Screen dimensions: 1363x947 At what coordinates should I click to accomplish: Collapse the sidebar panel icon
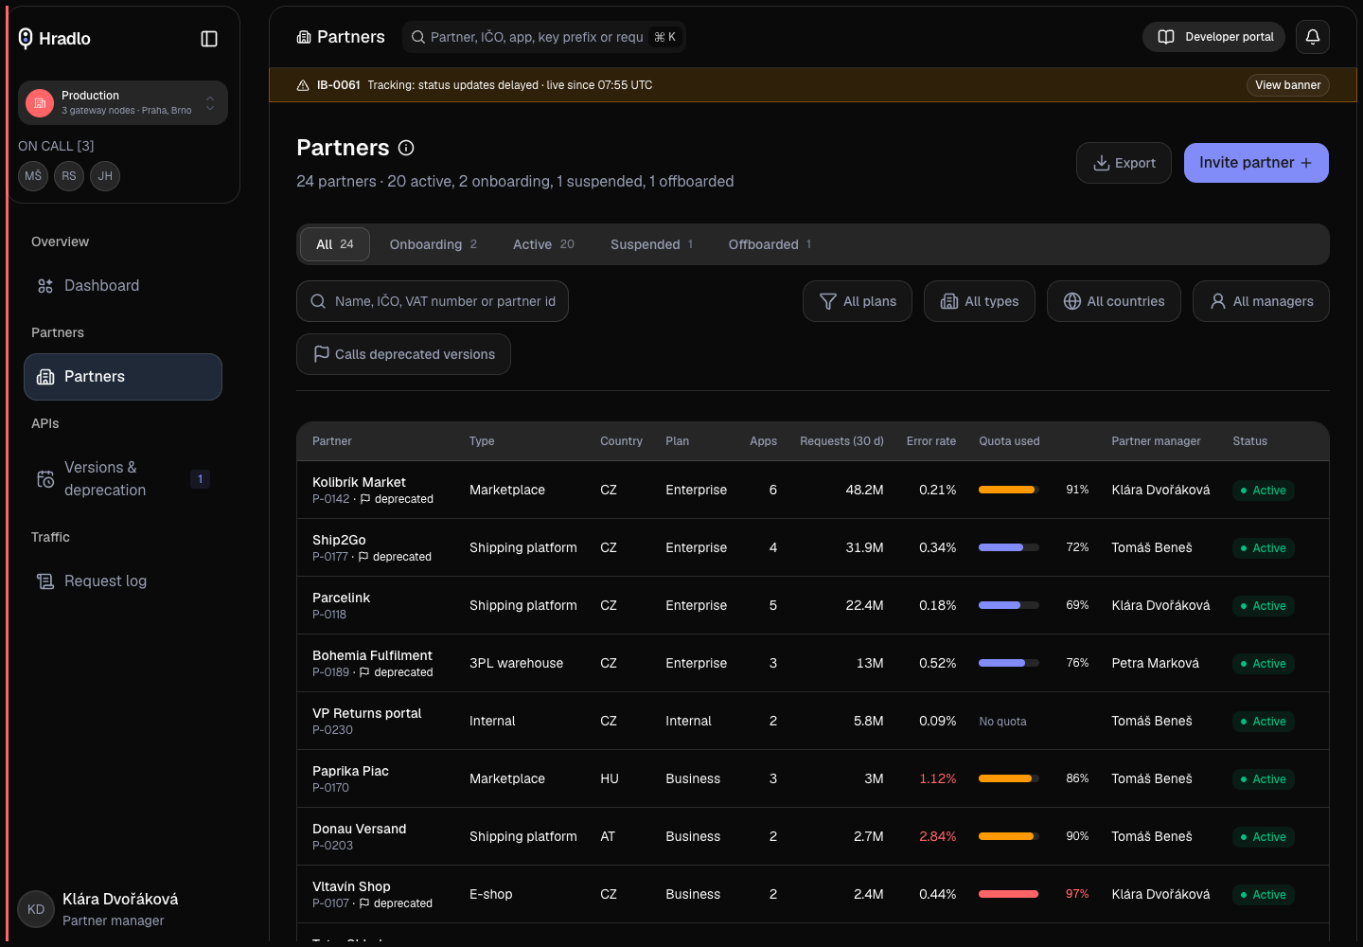click(x=209, y=39)
